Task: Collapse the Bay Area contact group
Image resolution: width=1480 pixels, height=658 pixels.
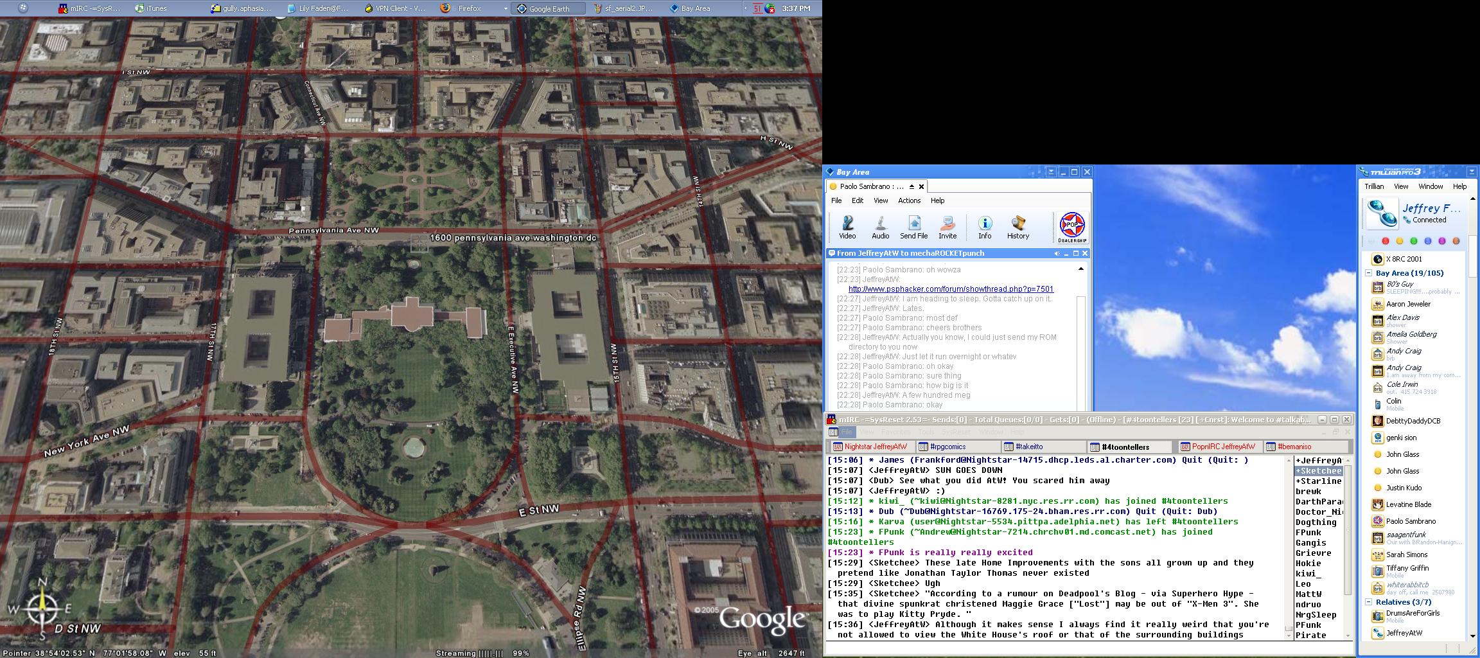Action: click(x=1369, y=273)
